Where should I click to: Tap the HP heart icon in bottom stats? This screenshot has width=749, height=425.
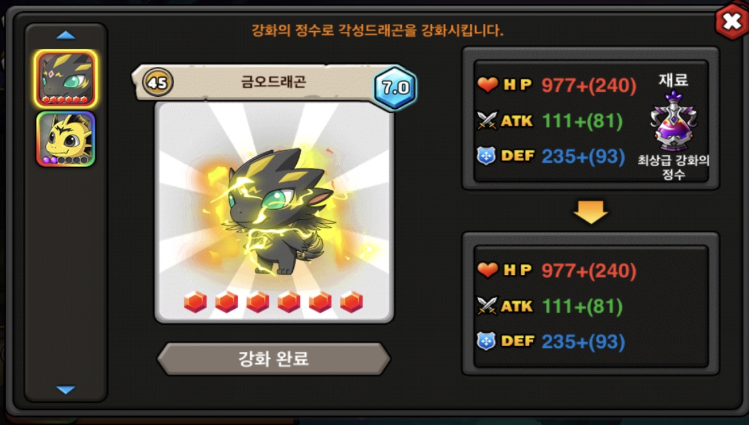(x=487, y=270)
